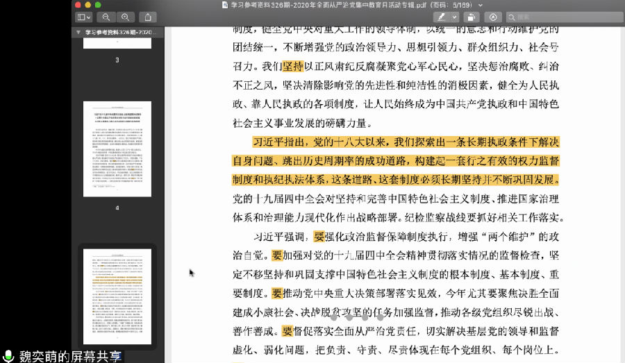This screenshot has height=363, width=625.
Task: Click the zoom in magnifier button
Action: point(125,17)
